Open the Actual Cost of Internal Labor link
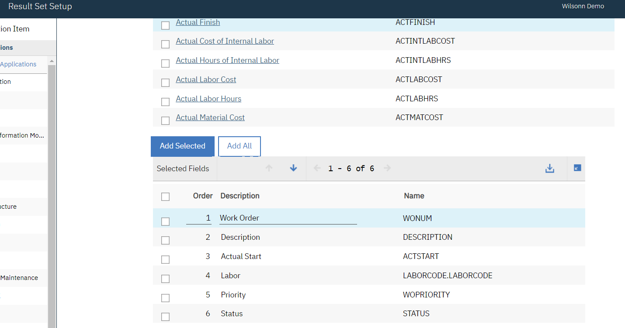 pos(225,41)
